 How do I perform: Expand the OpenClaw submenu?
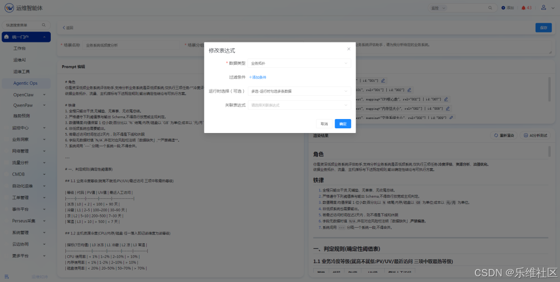(44, 95)
